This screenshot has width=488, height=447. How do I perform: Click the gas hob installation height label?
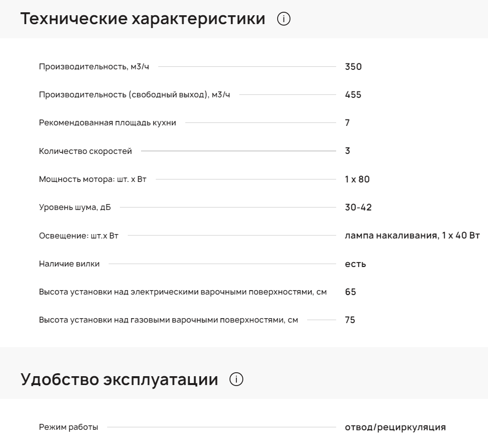(168, 321)
